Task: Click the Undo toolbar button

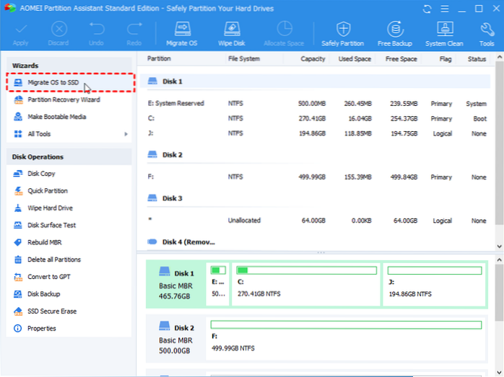Action: 96,33
